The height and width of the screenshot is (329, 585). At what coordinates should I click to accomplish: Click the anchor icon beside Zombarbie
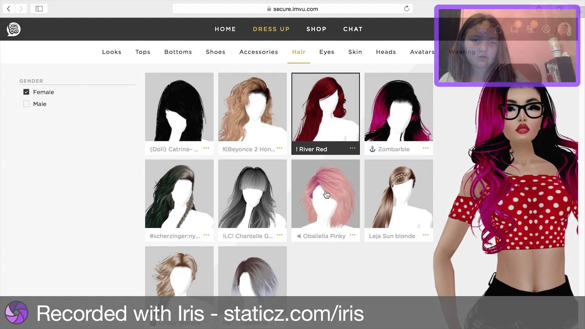click(x=372, y=149)
